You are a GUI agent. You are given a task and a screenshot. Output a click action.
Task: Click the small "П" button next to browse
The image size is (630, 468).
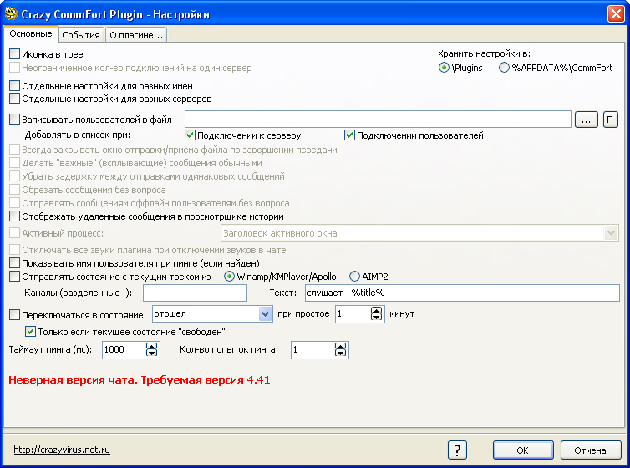coord(610,120)
